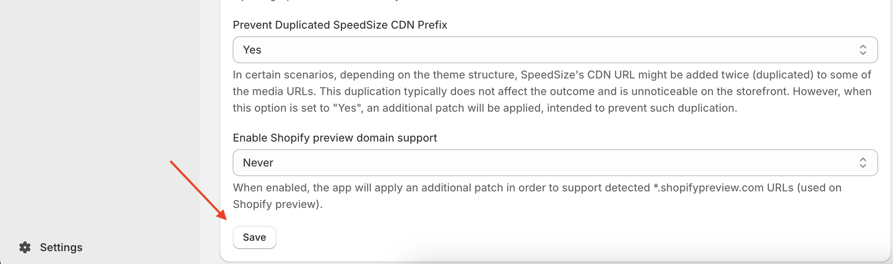Open Settings via the gear icon
This screenshot has width=893, height=264.
pyautogui.click(x=25, y=247)
